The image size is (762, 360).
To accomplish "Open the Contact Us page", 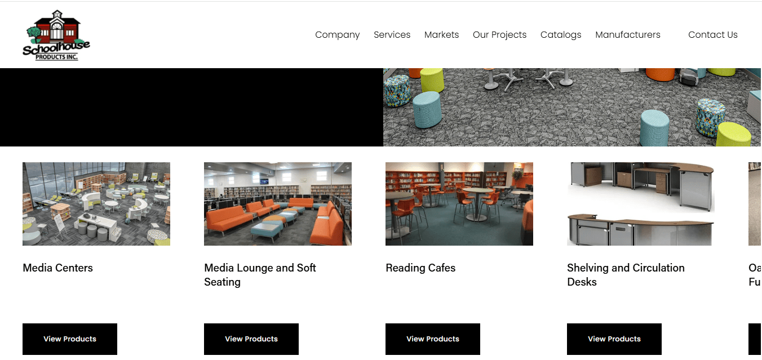I will [x=712, y=35].
